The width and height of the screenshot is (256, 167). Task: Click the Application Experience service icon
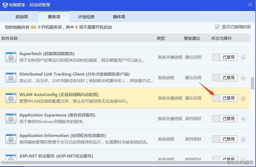pos(11,119)
